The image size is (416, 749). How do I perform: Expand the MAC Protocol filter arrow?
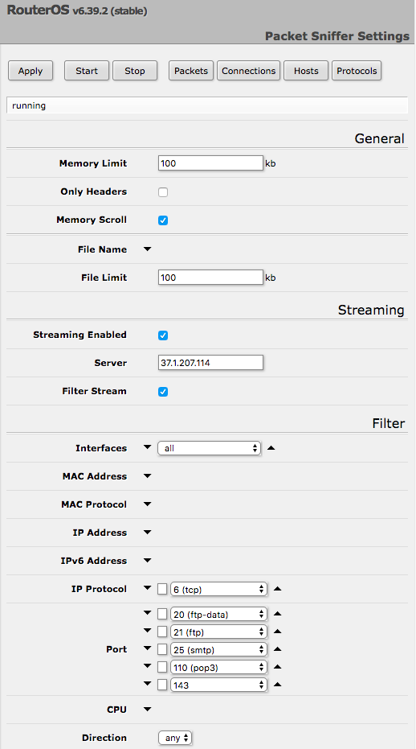tap(148, 504)
